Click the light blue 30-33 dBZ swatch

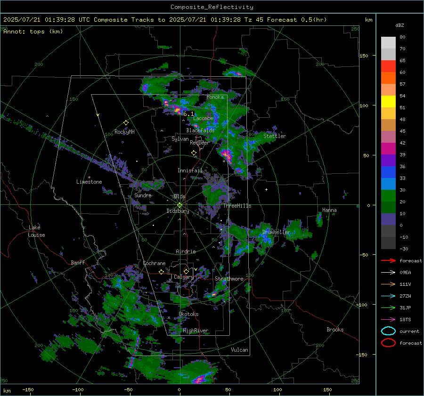[x=388, y=184]
